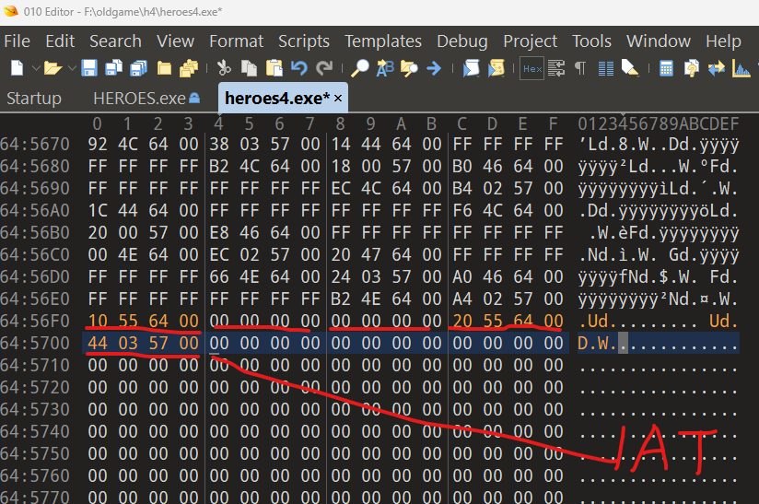
Task: Click the Run Script icon
Action: click(x=471, y=68)
